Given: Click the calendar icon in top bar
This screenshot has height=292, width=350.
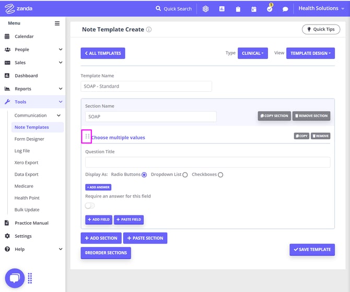Looking at the screenshot, I should pyautogui.click(x=254, y=9).
